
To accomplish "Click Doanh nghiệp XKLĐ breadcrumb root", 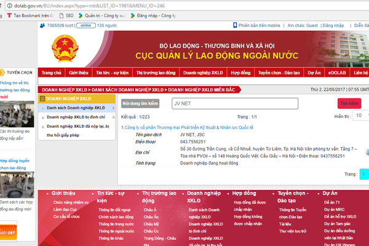I will (65, 90).
